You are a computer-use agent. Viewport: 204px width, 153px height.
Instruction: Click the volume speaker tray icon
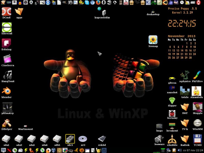[180, 150]
